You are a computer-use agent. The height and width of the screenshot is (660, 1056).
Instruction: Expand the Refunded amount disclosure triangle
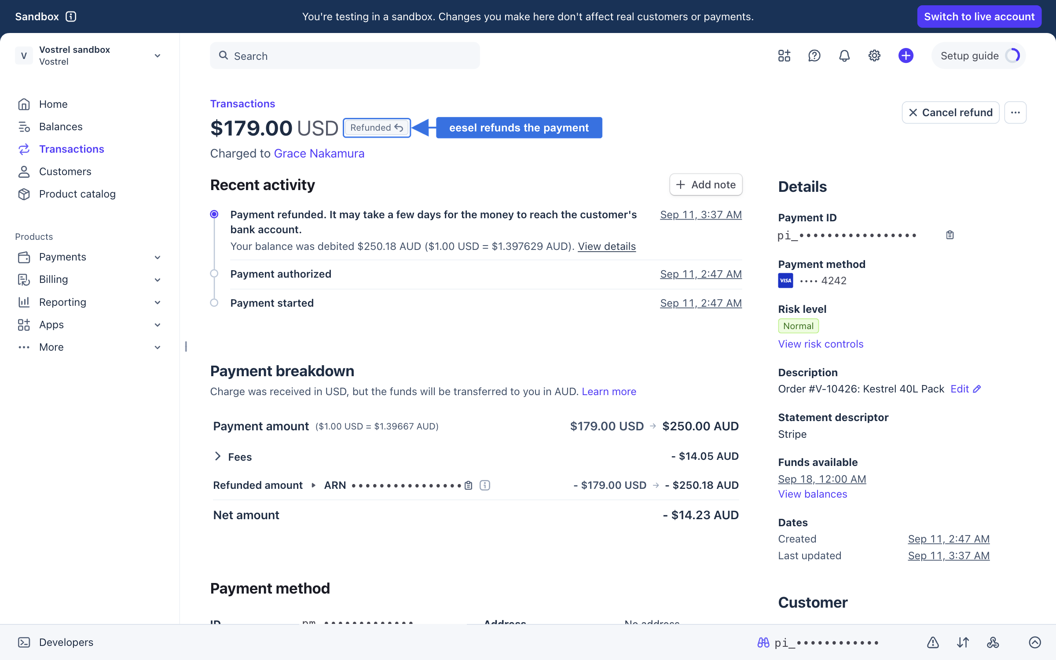[313, 485]
